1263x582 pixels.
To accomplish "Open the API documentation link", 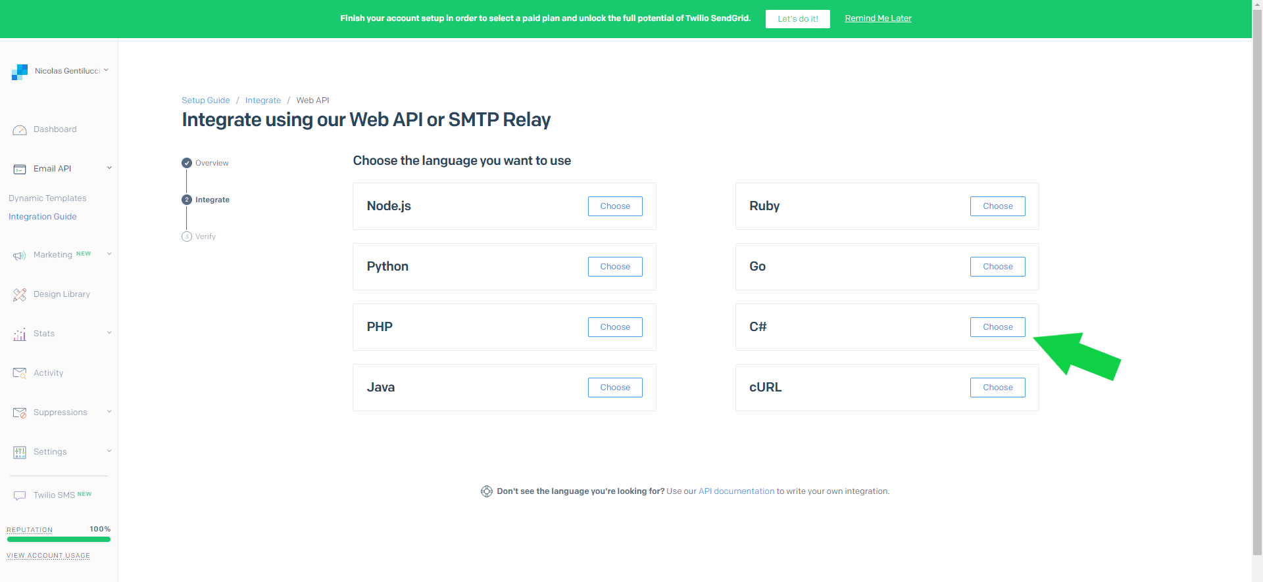I will coord(736,491).
